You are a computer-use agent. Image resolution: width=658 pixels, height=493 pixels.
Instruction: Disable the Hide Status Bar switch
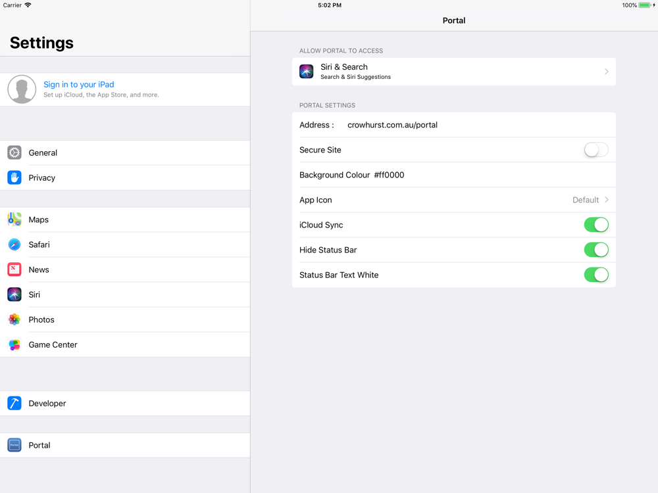[596, 250]
